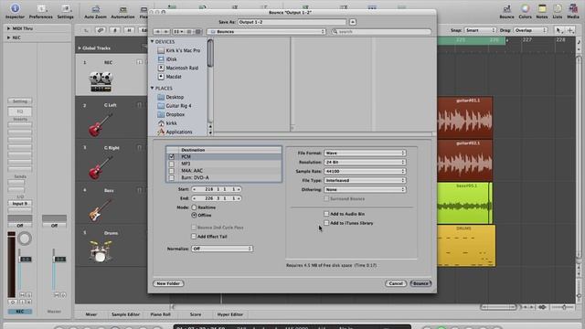The image size is (585, 329).
Task: Open kirkk home folder in Places
Action: point(167,123)
